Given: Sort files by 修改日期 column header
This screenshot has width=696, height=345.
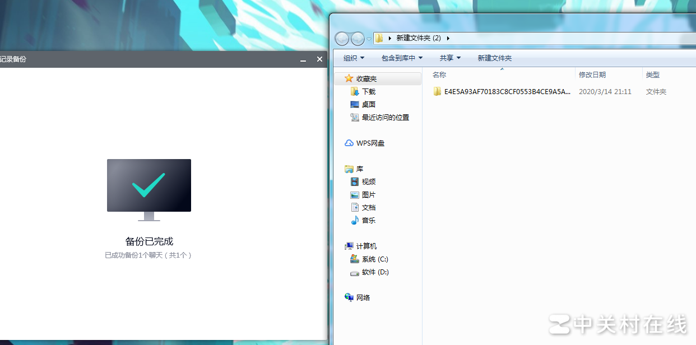Looking at the screenshot, I should pyautogui.click(x=592, y=75).
